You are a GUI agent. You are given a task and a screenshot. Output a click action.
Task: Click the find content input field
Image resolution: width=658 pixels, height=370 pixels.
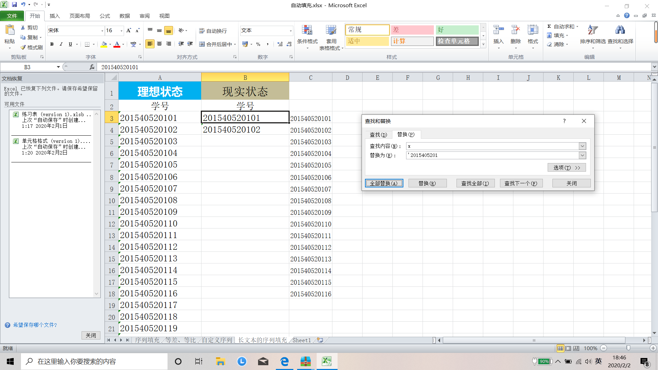point(492,146)
